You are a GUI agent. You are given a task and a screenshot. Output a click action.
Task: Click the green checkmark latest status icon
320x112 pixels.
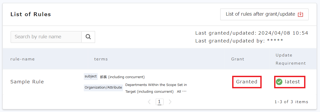click(x=279, y=82)
